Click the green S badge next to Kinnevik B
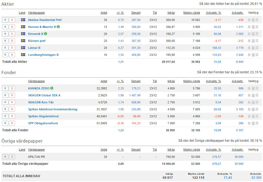 pyautogui.click(x=46, y=34)
